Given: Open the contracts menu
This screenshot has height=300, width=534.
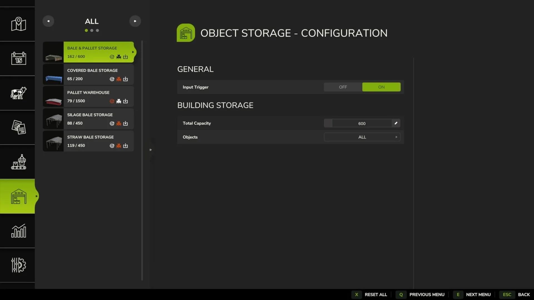Looking at the screenshot, I should click(18, 128).
